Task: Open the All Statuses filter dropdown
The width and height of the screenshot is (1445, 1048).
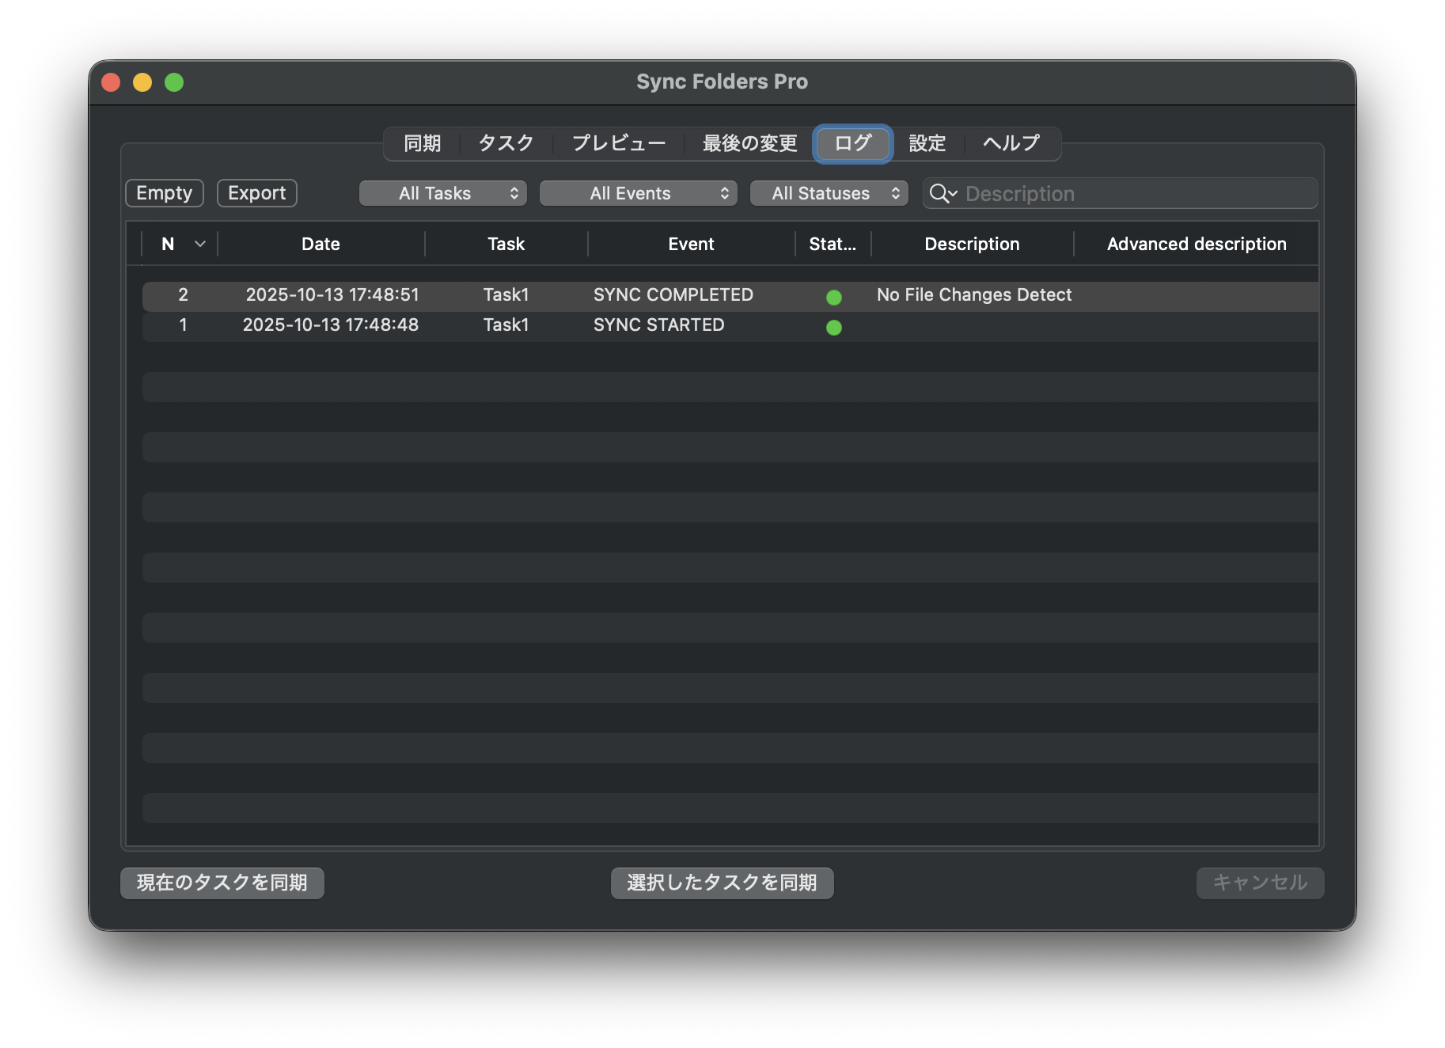Action: tap(829, 194)
